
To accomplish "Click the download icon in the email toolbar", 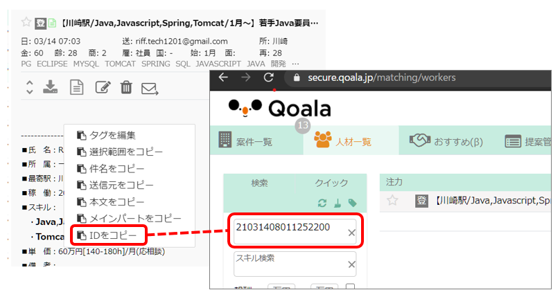I will tap(50, 87).
